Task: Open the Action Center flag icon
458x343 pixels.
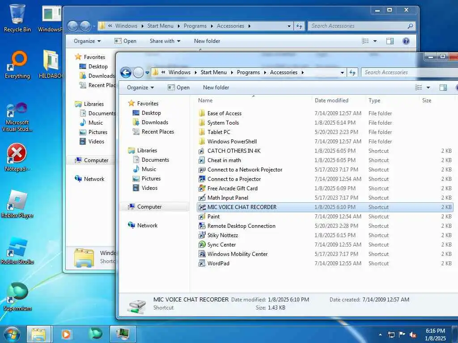Action: (x=402, y=335)
